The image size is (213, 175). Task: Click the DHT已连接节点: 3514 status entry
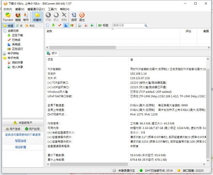[x=156, y=170]
